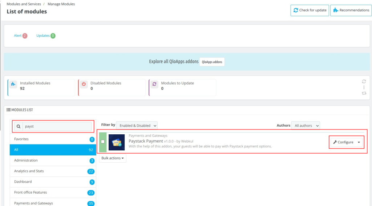
Task: Click the Analytics and Stats count badge 22
Action: [91, 171]
